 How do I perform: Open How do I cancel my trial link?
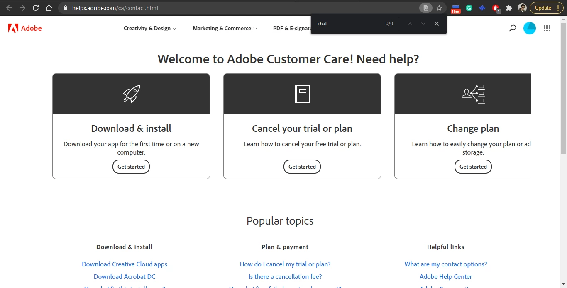click(x=285, y=264)
